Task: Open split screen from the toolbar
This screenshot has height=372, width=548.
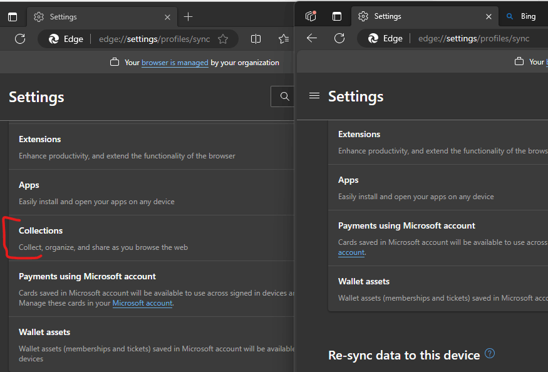Action: click(256, 38)
